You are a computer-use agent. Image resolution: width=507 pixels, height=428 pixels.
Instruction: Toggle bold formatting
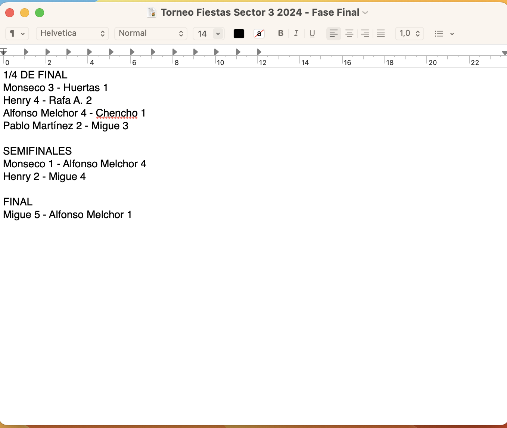281,33
